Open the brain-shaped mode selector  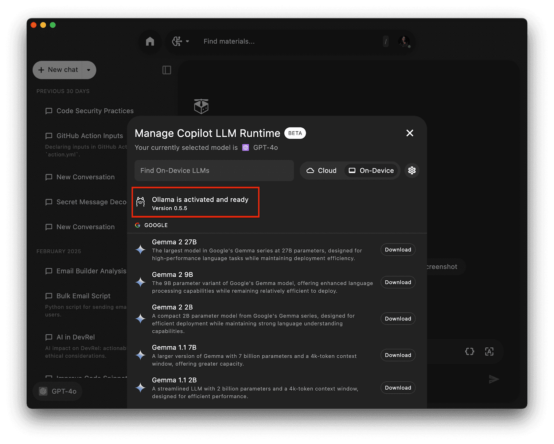pyautogui.click(x=180, y=42)
